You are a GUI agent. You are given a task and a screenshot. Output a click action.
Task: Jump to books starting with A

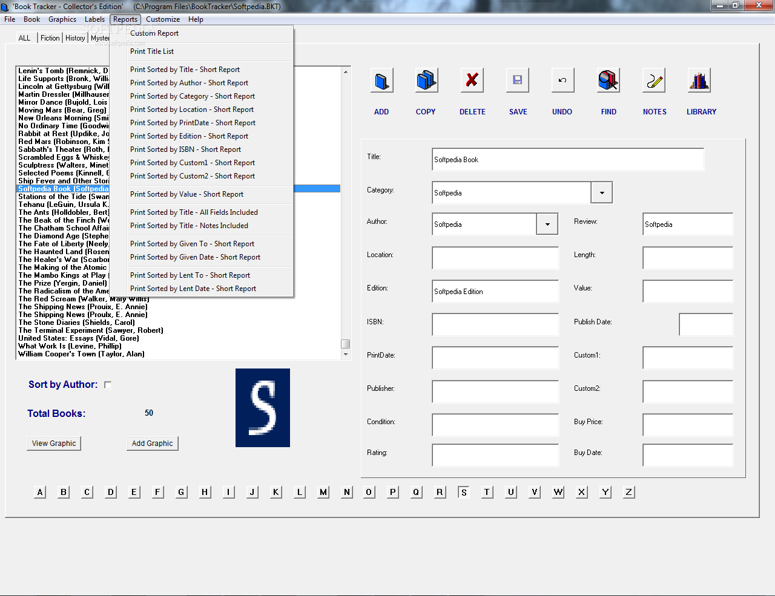coord(40,492)
